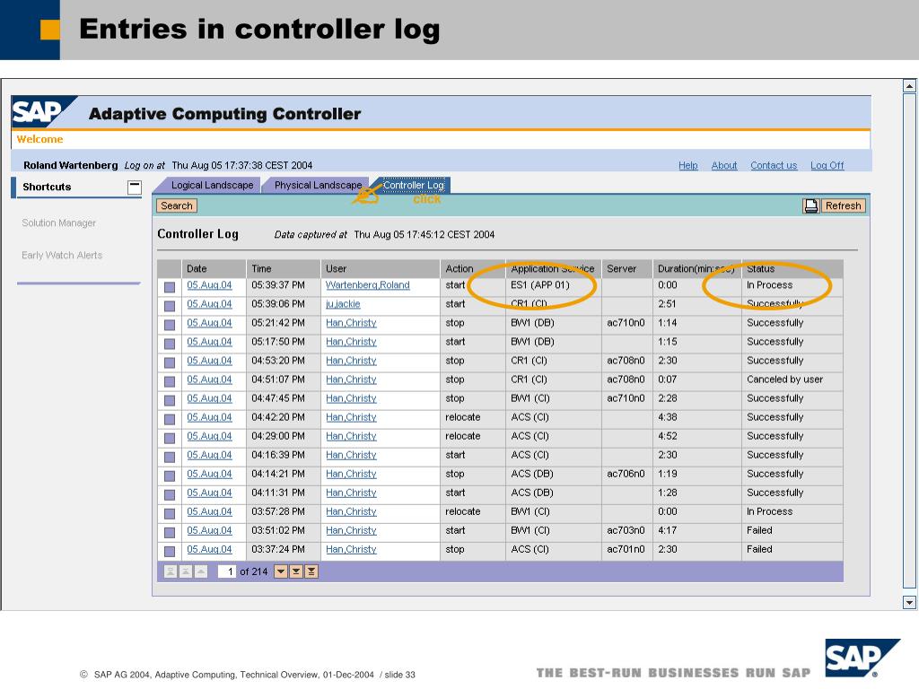
Task: Select row checkbox for 04:51:07 PM entry
Action: click(170, 381)
